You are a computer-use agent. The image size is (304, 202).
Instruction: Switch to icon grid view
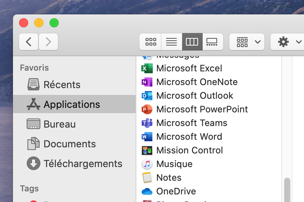point(150,42)
